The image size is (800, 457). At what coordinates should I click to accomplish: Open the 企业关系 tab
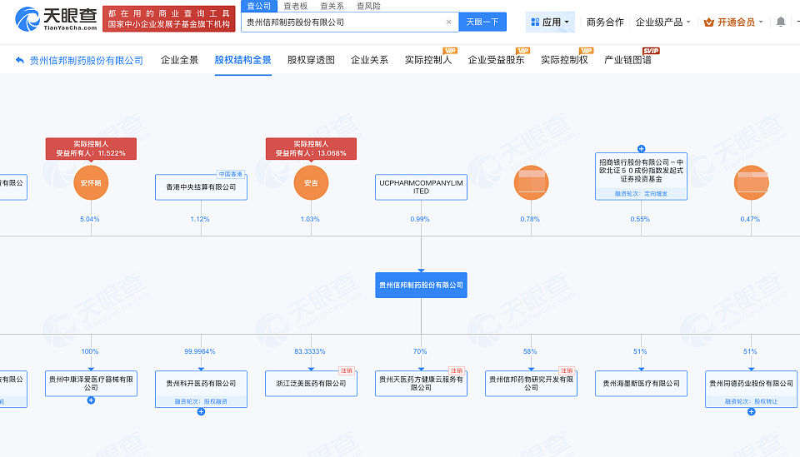pyautogui.click(x=369, y=60)
